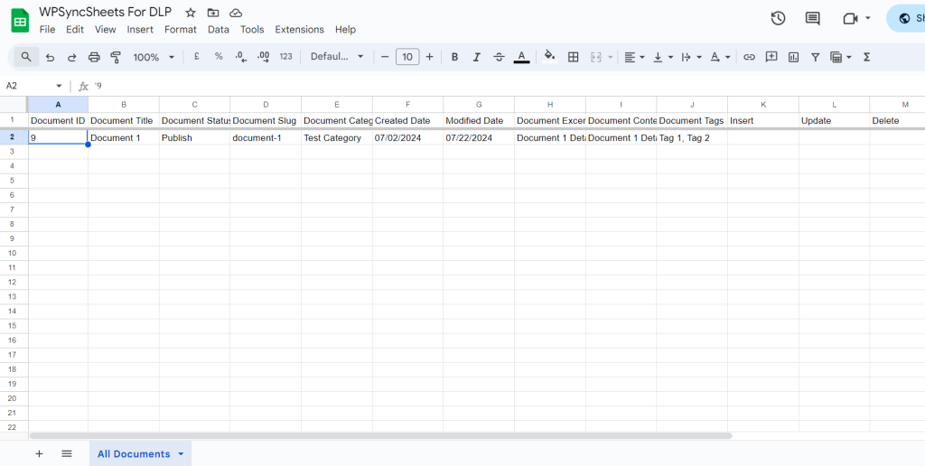The height and width of the screenshot is (466, 925).
Task: Add a new sheet with plus button
Action: tap(40, 453)
